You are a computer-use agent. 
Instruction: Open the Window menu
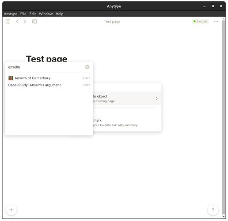click(x=46, y=14)
